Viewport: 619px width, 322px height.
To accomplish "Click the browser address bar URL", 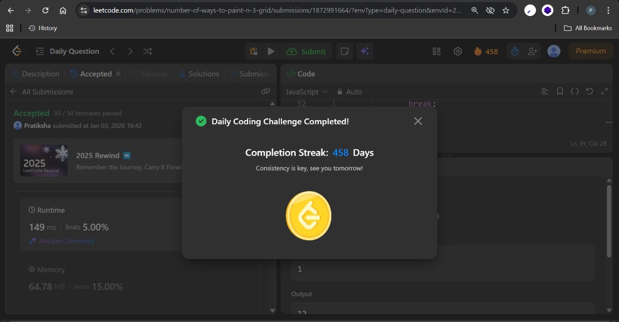I will 277,10.
